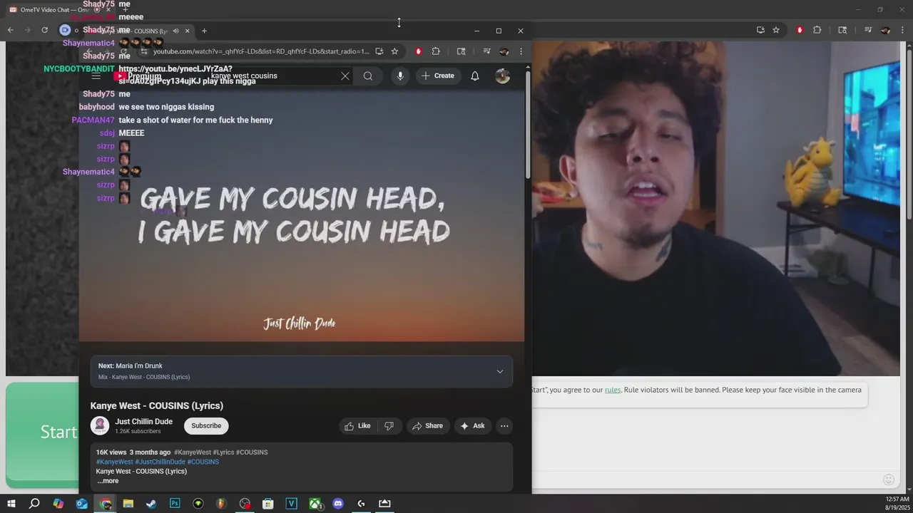The height and width of the screenshot is (513, 913).
Task: Open the YouTube hamburger guide menu
Action: [x=96, y=76]
